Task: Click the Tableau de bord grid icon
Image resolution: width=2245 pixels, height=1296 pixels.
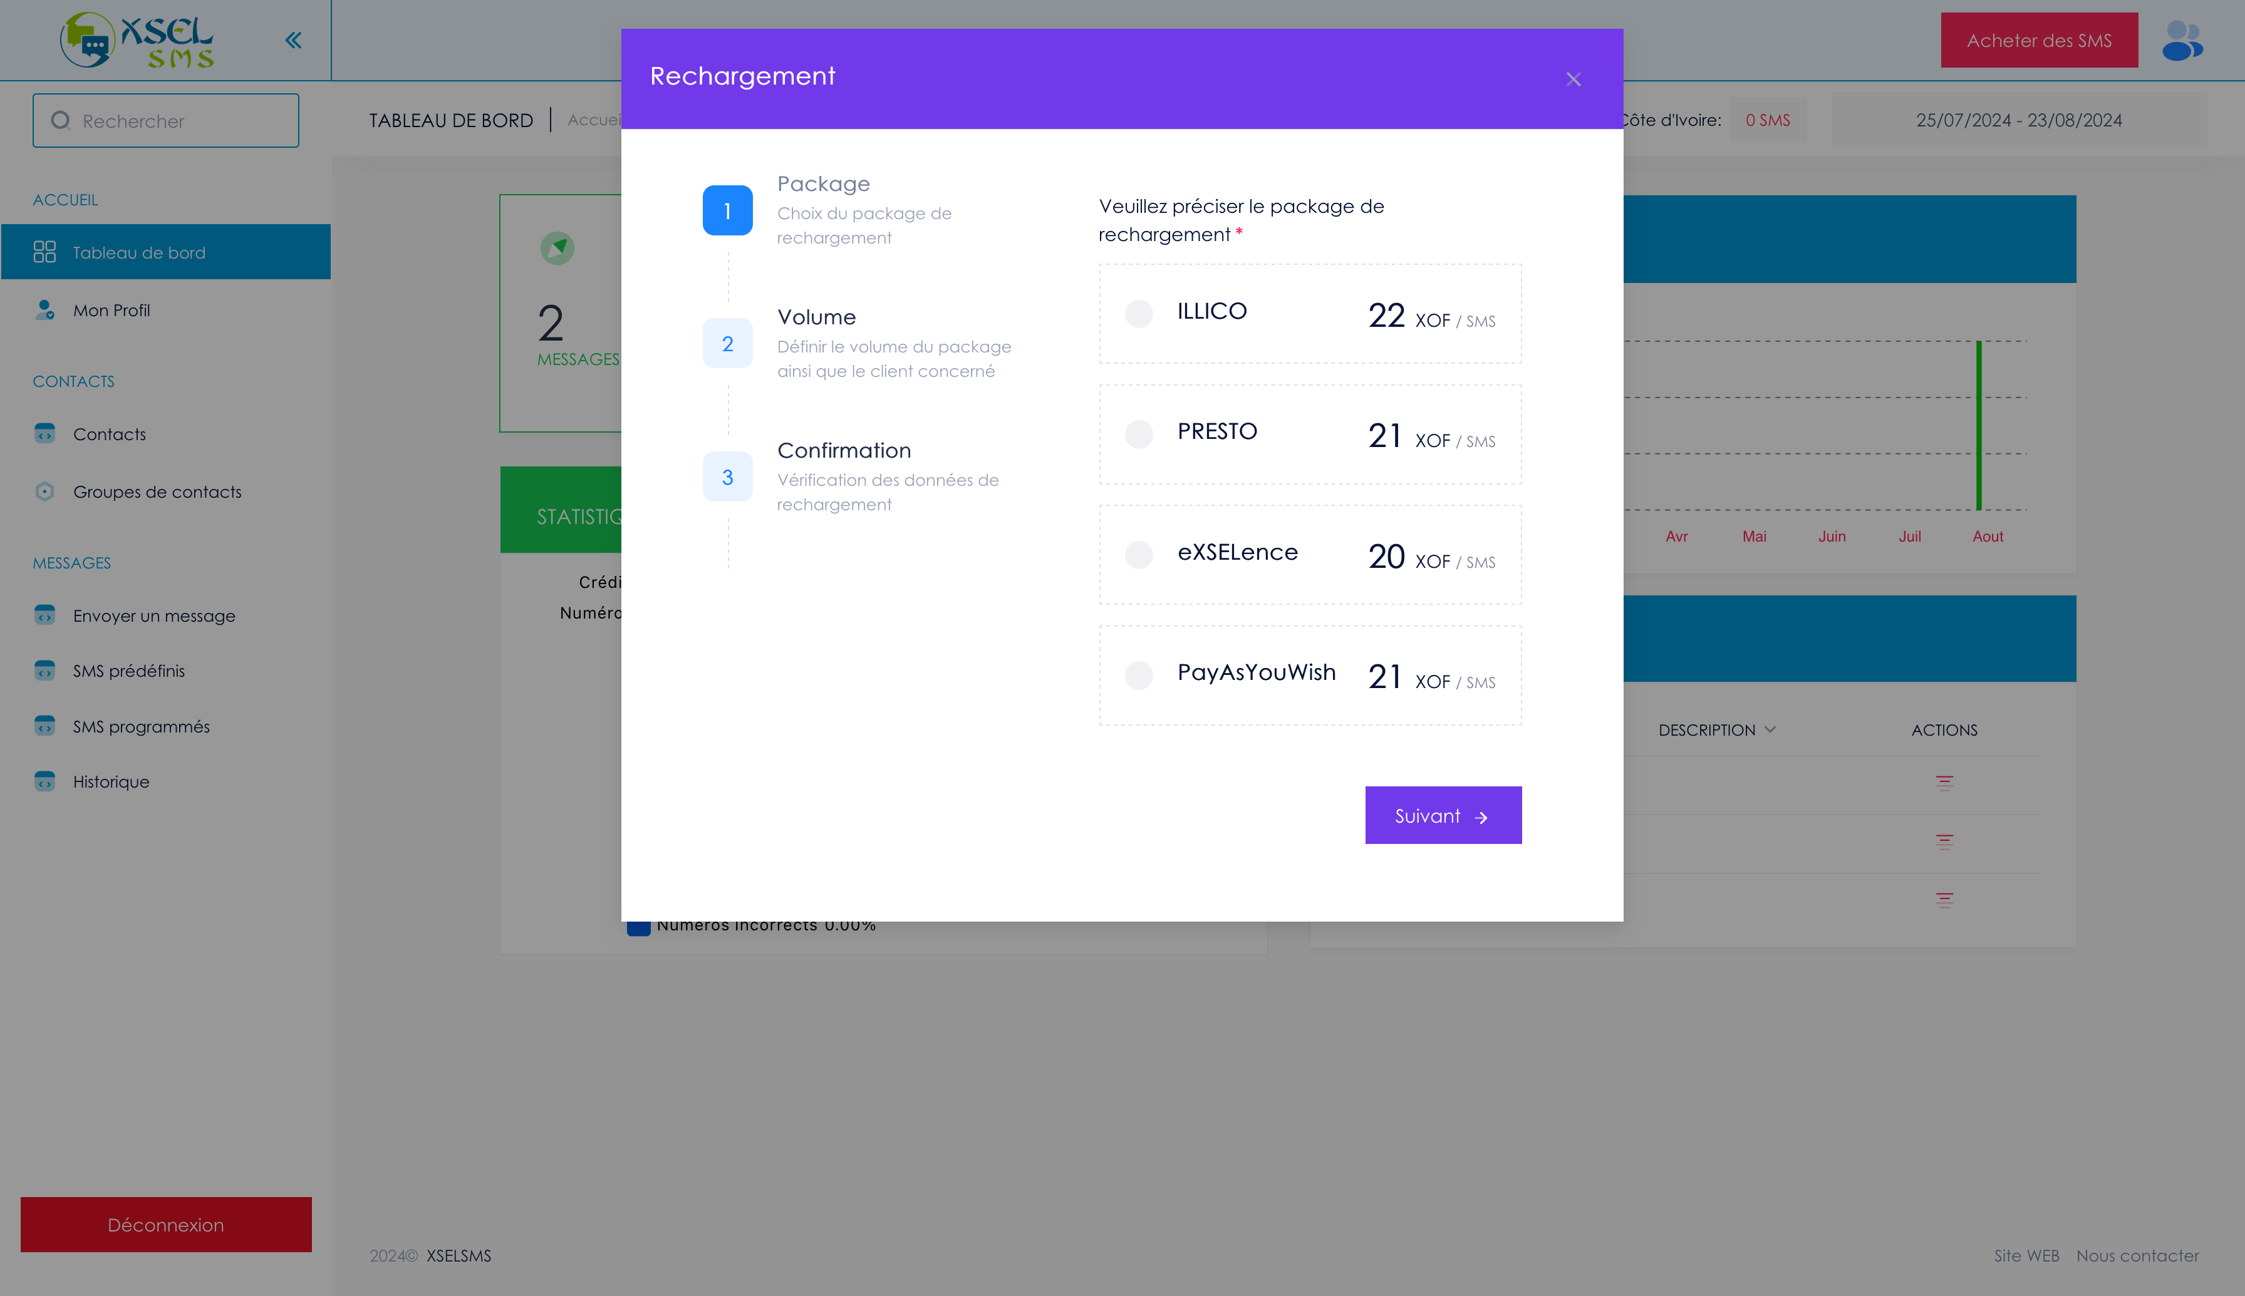Action: [44, 252]
